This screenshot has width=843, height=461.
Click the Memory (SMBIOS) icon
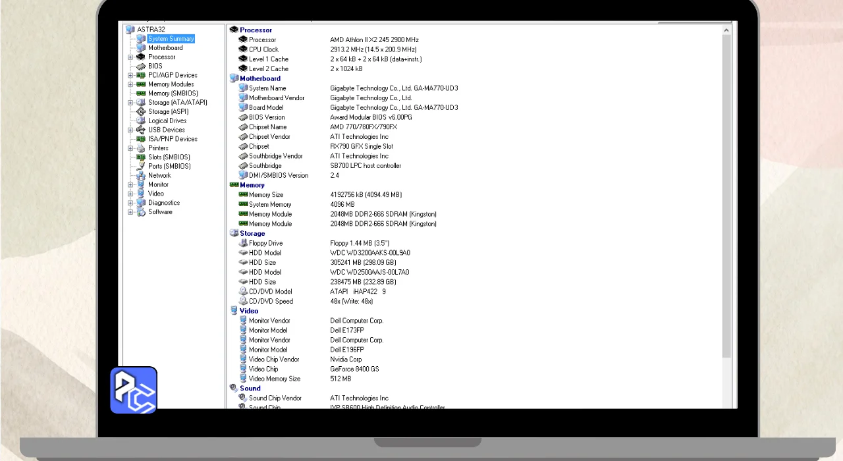[x=140, y=94]
